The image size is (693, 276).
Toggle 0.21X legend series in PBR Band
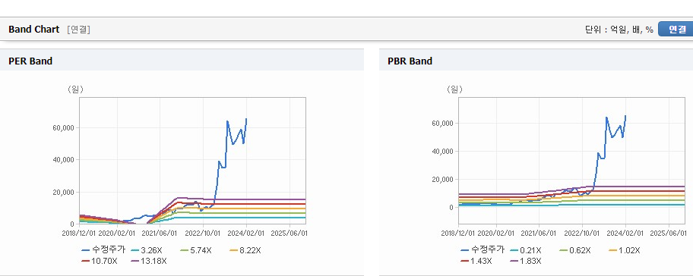[527, 250]
